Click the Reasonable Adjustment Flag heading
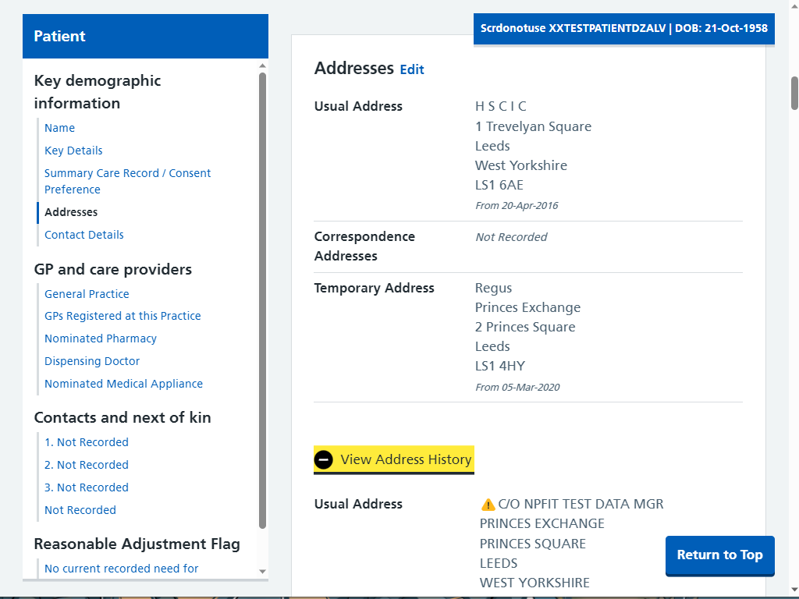 (x=137, y=544)
